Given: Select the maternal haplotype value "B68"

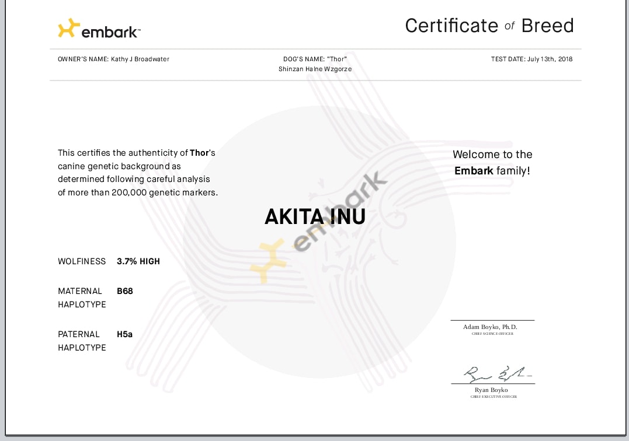Looking at the screenshot, I should point(125,291).
